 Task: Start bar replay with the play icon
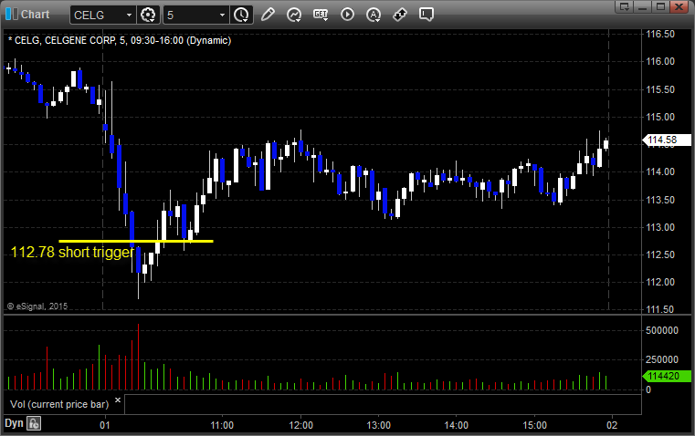[x=347, y=15]
